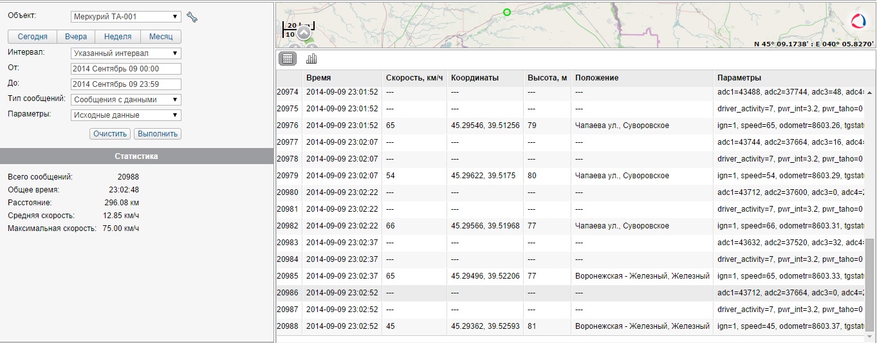Switch to chart view of messages
This screenshot has height=343, width=877.
tap(312, 59)
